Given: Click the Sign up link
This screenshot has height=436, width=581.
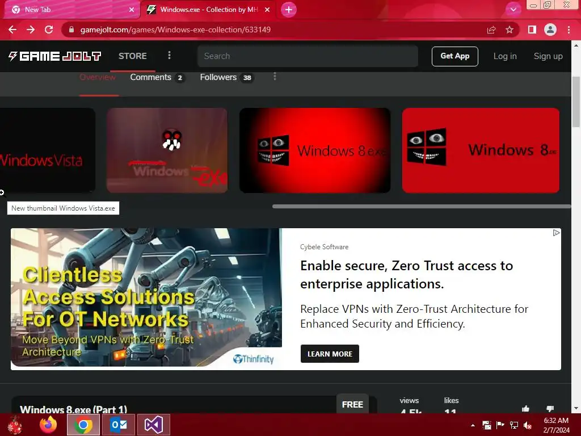Looking at the screenshot, I should pyautogui.click(x=548, y=56).
